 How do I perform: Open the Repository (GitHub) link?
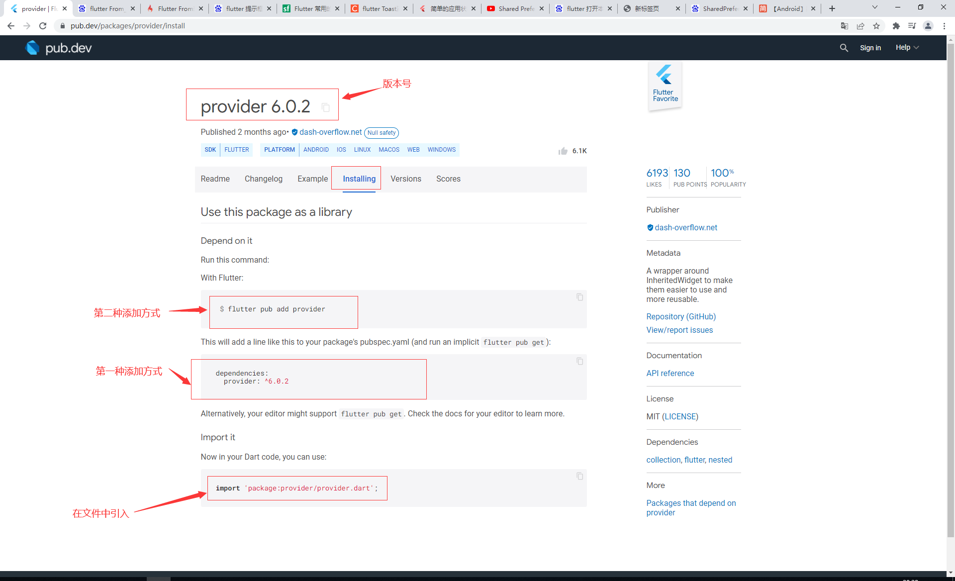(681, 317)
